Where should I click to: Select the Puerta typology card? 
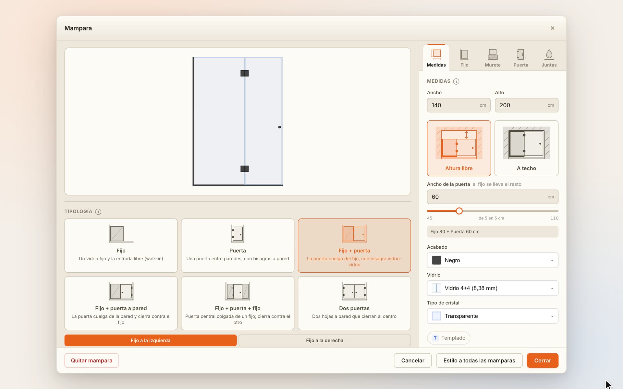click(238, 245)
